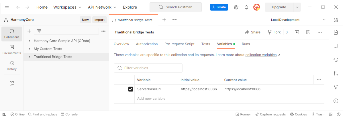Toggle two-pane view icon in status bar
Screen dimensions: 343x118
pyautogui.click(x=331, y=114)
